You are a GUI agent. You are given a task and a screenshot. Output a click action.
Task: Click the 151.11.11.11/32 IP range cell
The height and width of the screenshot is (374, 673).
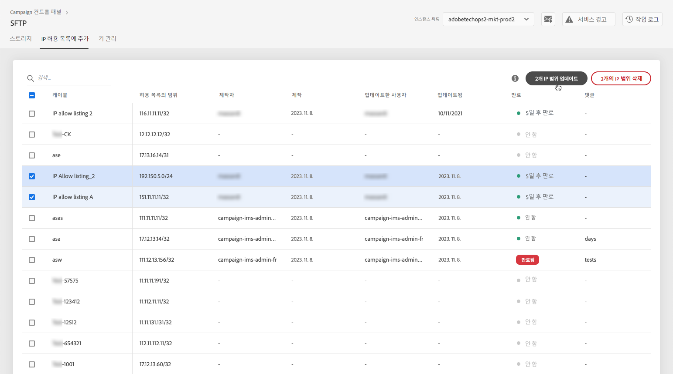click(154, 197)
